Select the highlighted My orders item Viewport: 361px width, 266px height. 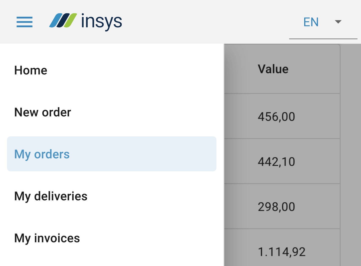[42, 154]
